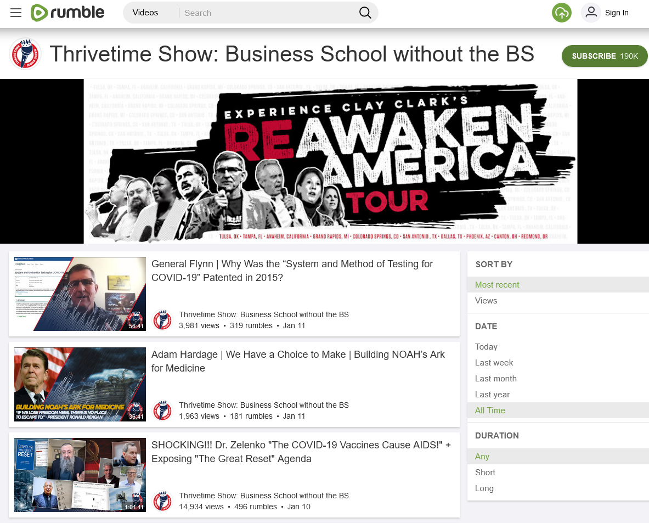
Task: Click the '3,981 views' text
Action: (199, 326)
